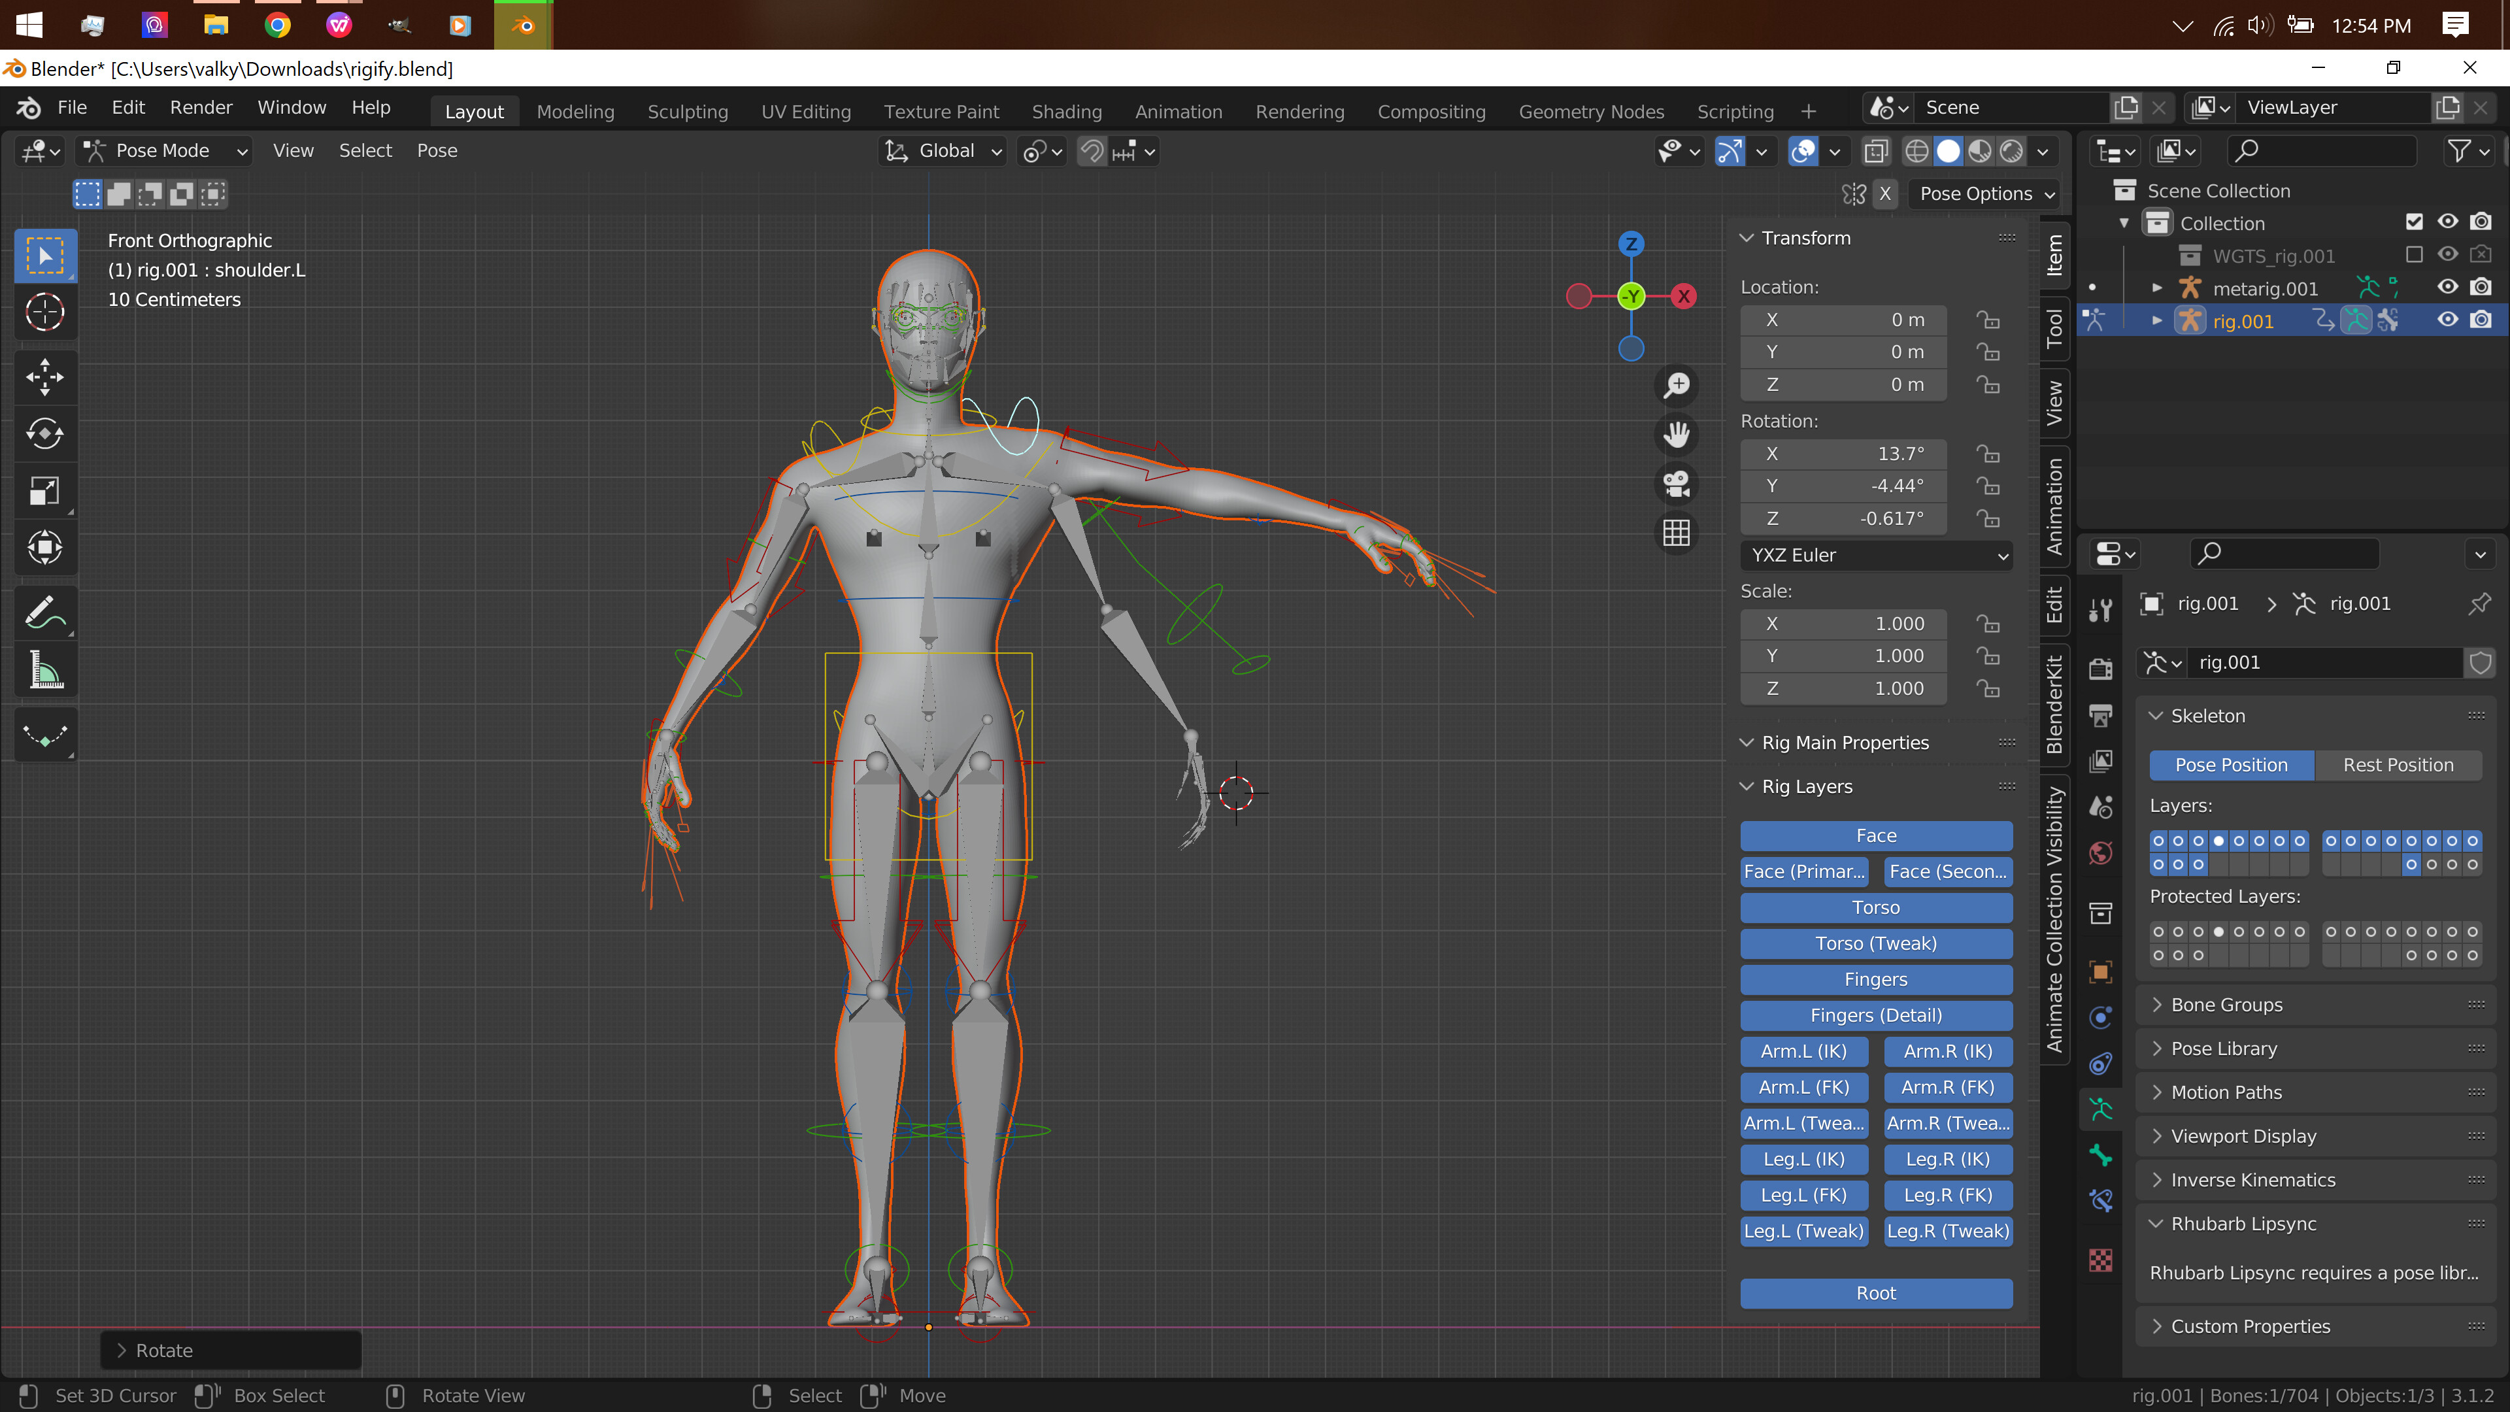Viewport: 2510px width, 1412px height.
Task: Switch to the Sculpting workspace
Action: click(x=688, y=111)
